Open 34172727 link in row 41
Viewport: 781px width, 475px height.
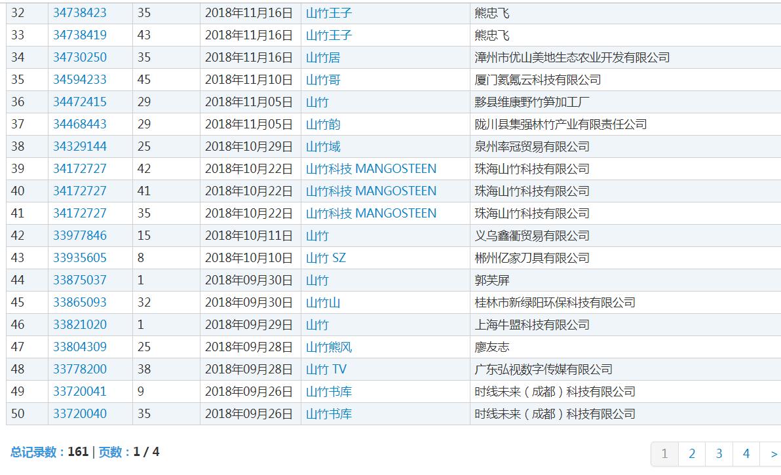click(80, 213)
